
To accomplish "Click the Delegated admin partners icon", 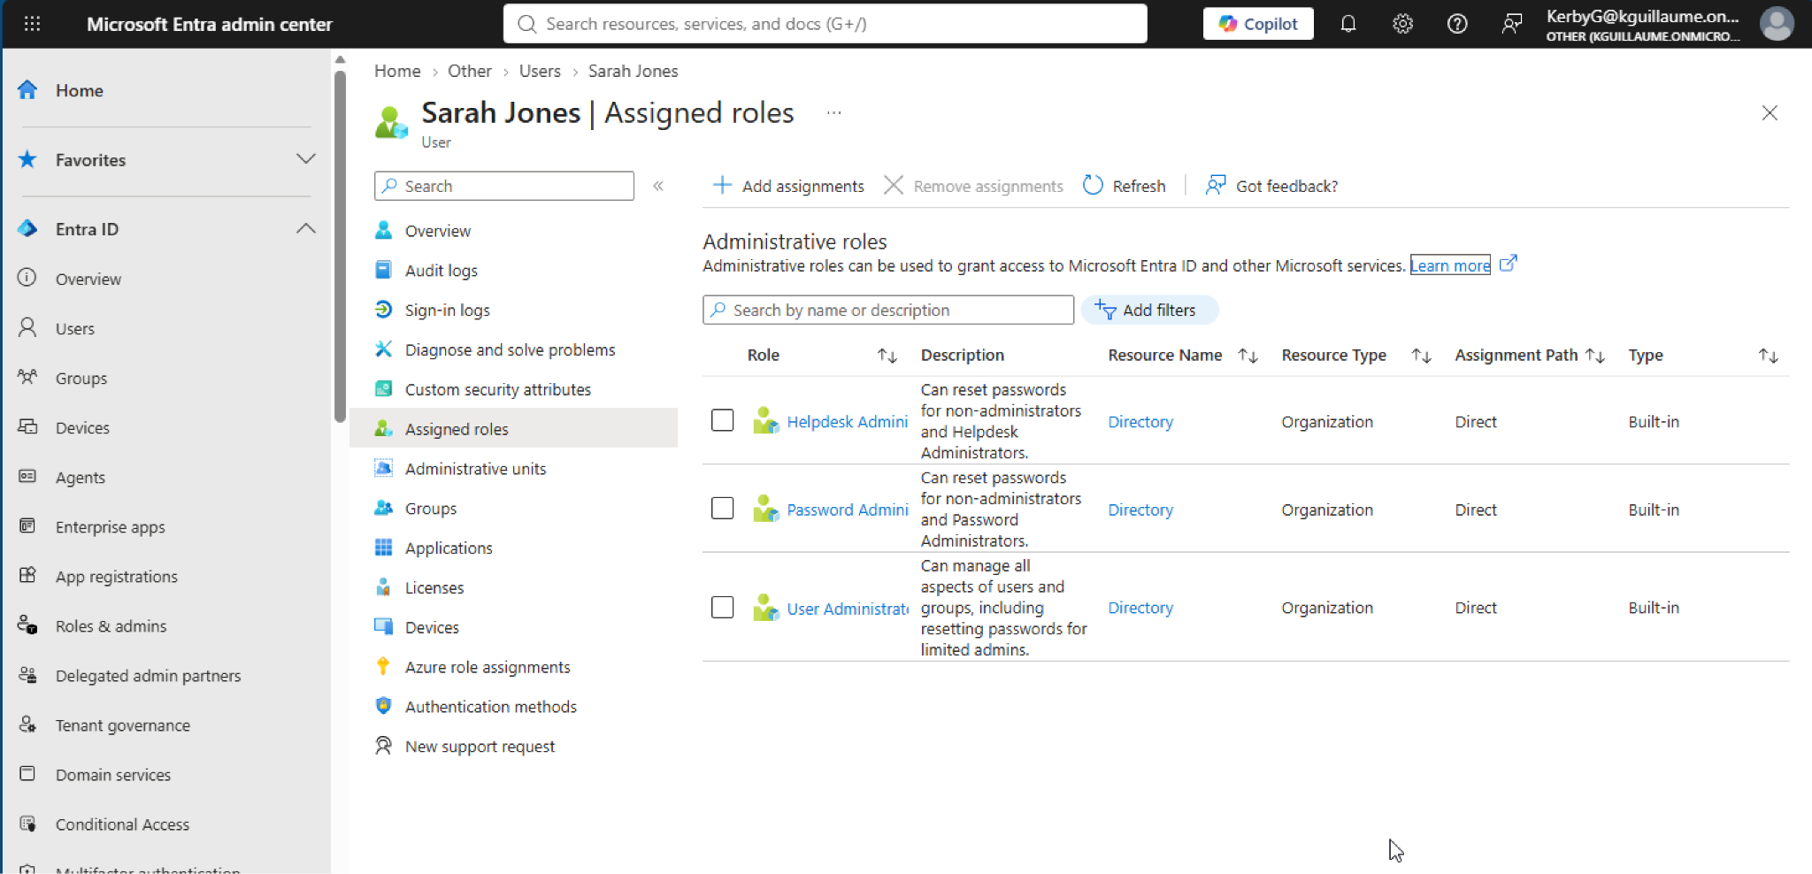I will [27, 675].
